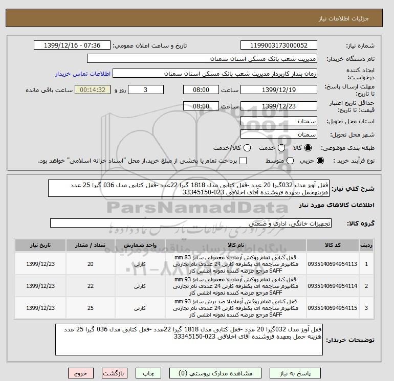Select the کالا radio button
The image size is (394, 381).
click(x=308, y=148)
